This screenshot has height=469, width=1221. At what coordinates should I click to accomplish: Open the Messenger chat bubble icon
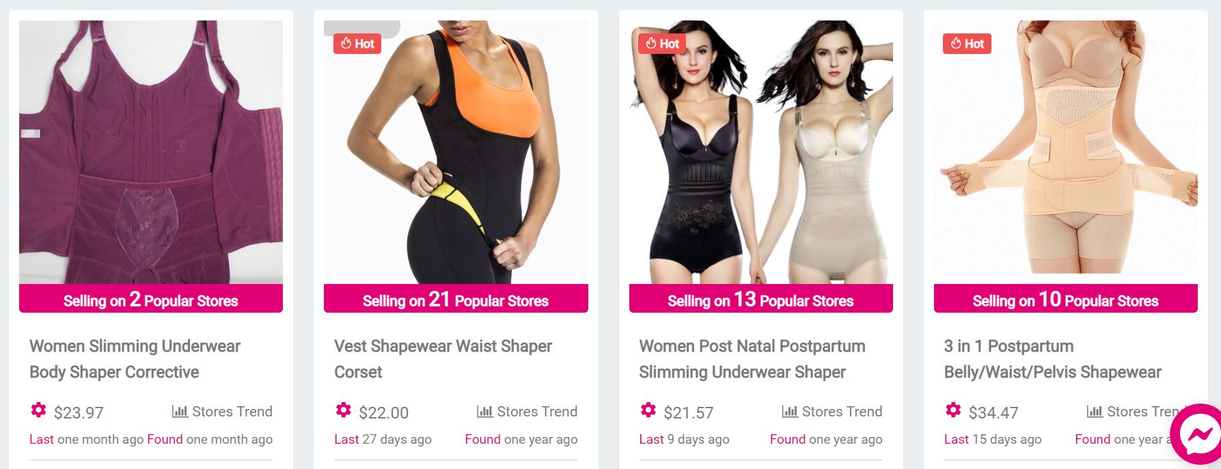click(x=1198, y=435)
